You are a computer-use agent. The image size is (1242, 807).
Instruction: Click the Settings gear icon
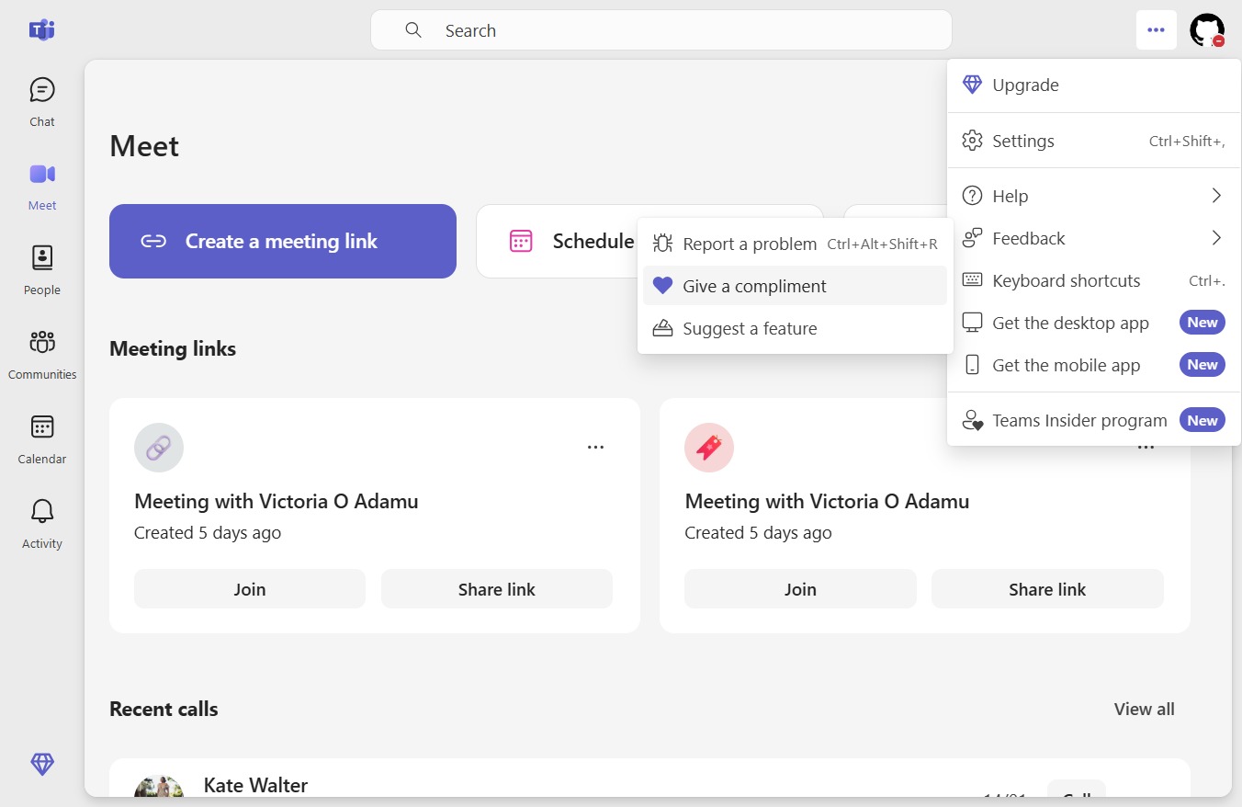coord(972,141)
